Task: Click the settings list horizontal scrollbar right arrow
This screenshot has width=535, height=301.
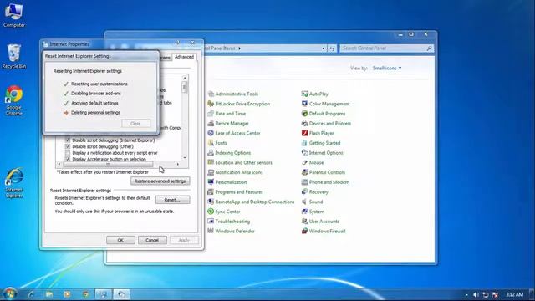Action: 178,165
